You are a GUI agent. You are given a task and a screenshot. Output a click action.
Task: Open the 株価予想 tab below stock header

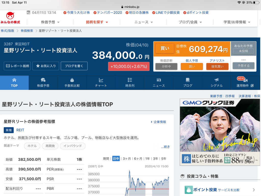pyautogui.click(x=43, y=83)
